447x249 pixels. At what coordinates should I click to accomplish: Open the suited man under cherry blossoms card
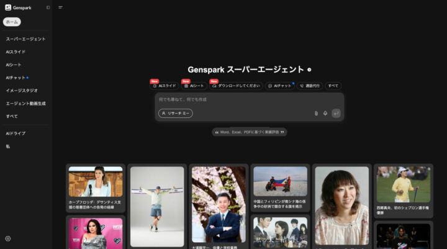tap(219, 207)
